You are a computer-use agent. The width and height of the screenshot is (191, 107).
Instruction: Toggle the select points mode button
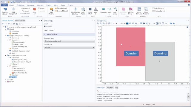pyautogui.click(x=133, y=23)
